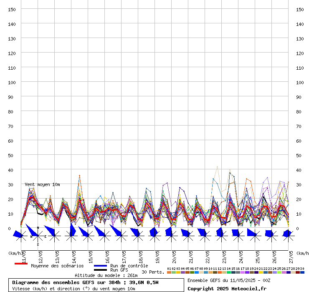Click 'Copyright 2025 Meteociel.fr' text
This screenshot has width=309, height=292.
pos(227,289)
